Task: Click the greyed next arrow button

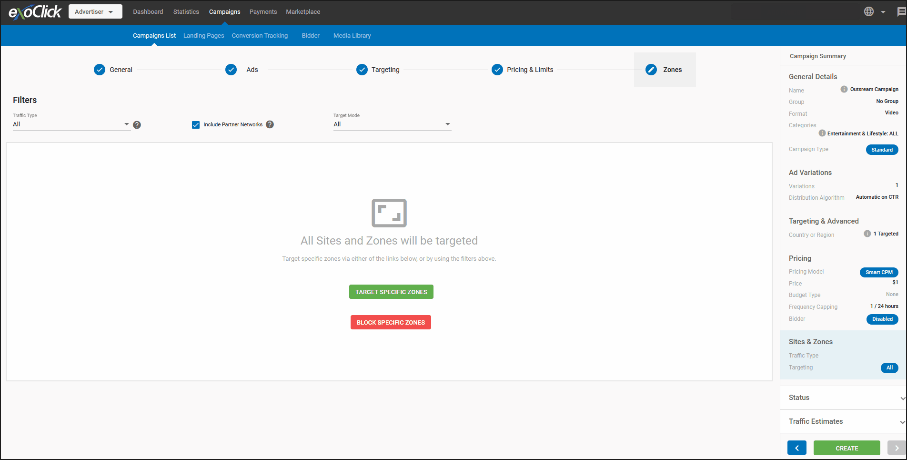Action: tap(897, 448)
